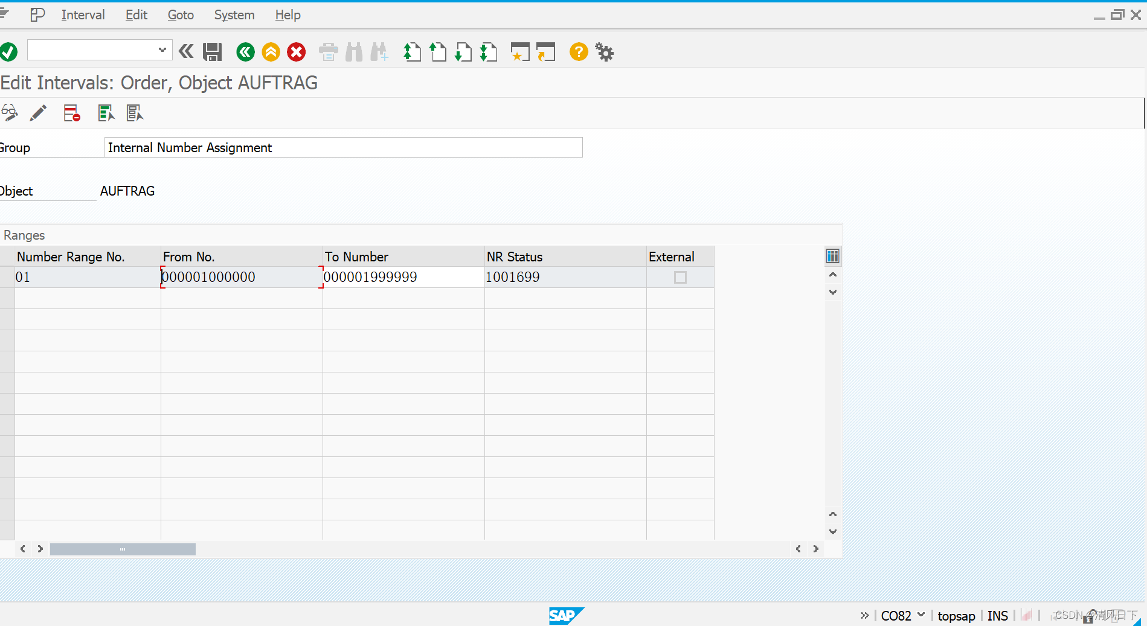Select row 01 via its row selector
The image size is (1147, 626).
(x=7, y=277)
